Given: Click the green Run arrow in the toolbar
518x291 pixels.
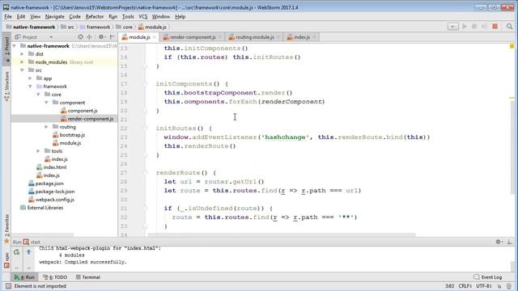Looking at the screenshot, I should (x=465, y=27).
